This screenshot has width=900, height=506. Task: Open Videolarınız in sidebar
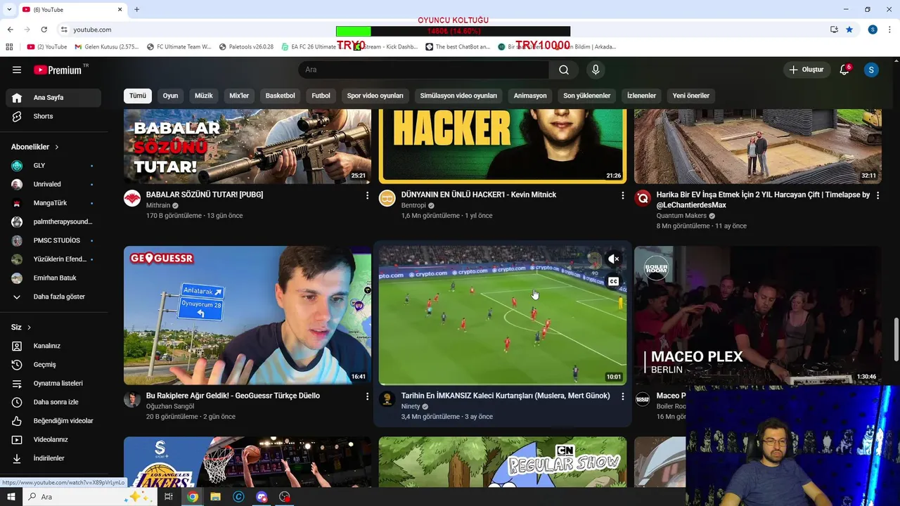tap(53, 439)
